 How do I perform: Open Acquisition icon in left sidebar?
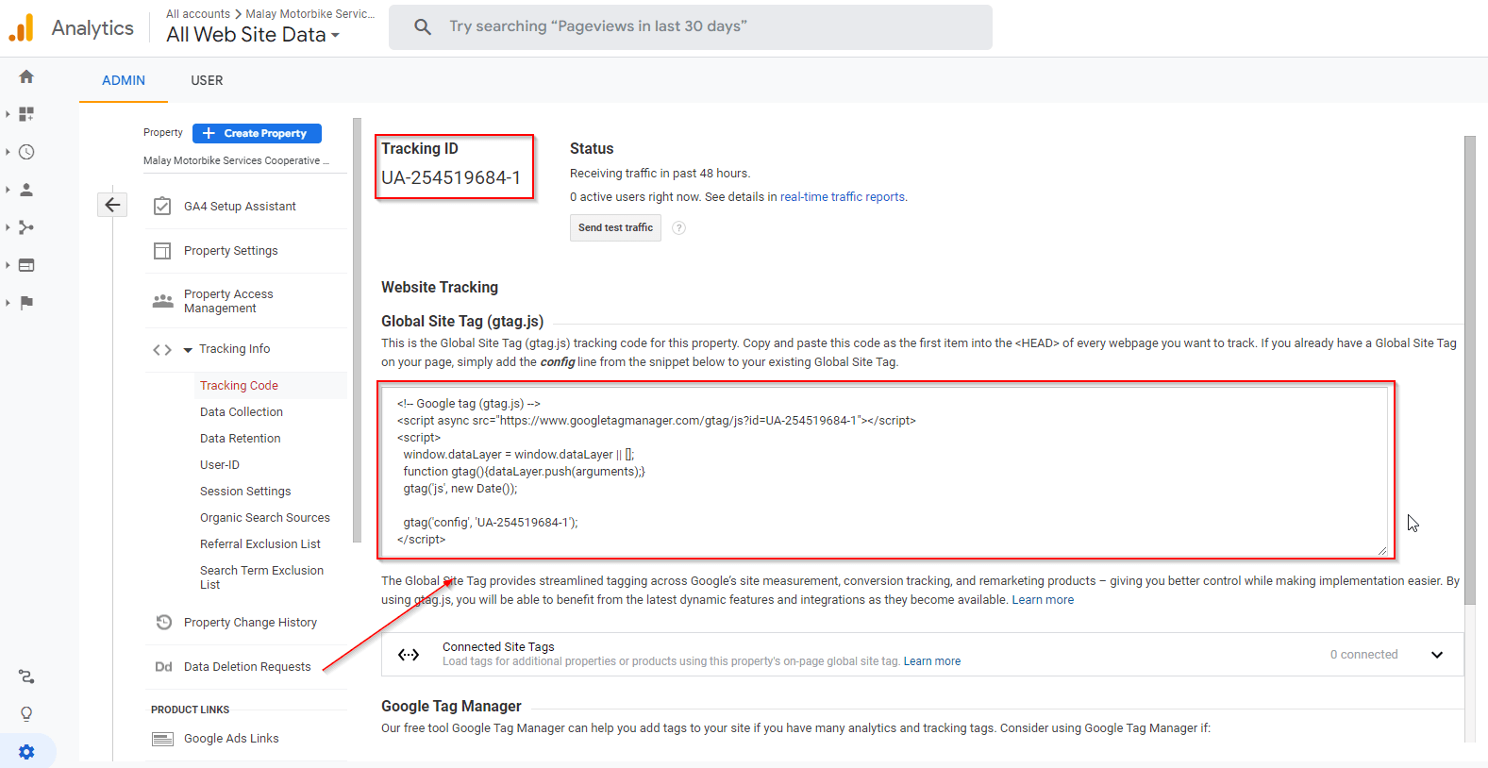tap(26, 227)
